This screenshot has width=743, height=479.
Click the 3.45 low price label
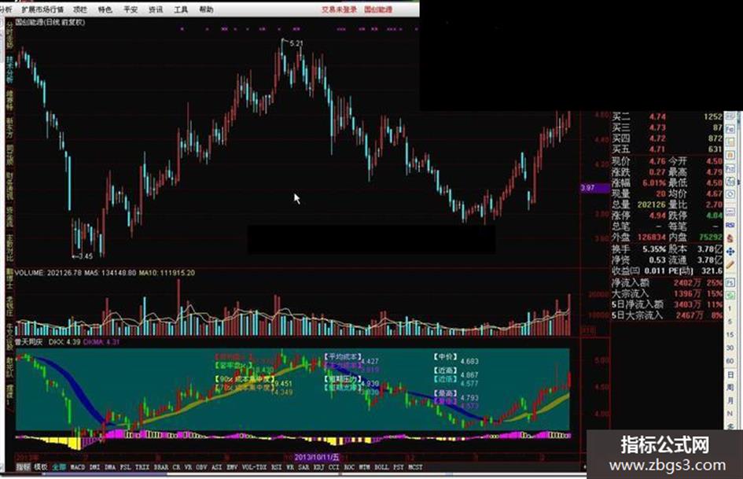pyautogui.click(x=85, y=256)
